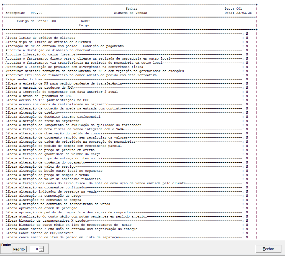Click 'Libera alteração de frete no orçamento' line

tap(42, 121)
